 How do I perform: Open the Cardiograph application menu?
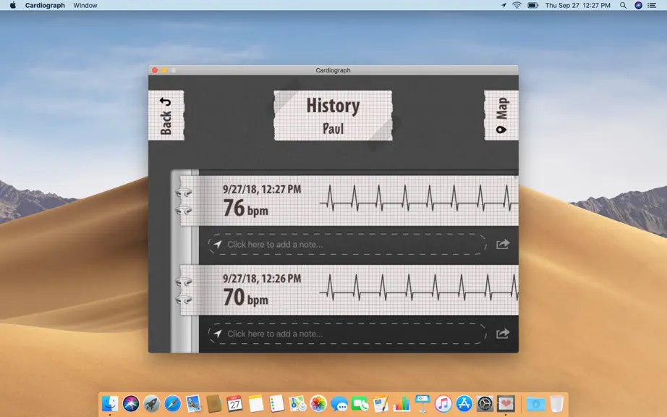[45, 5]
